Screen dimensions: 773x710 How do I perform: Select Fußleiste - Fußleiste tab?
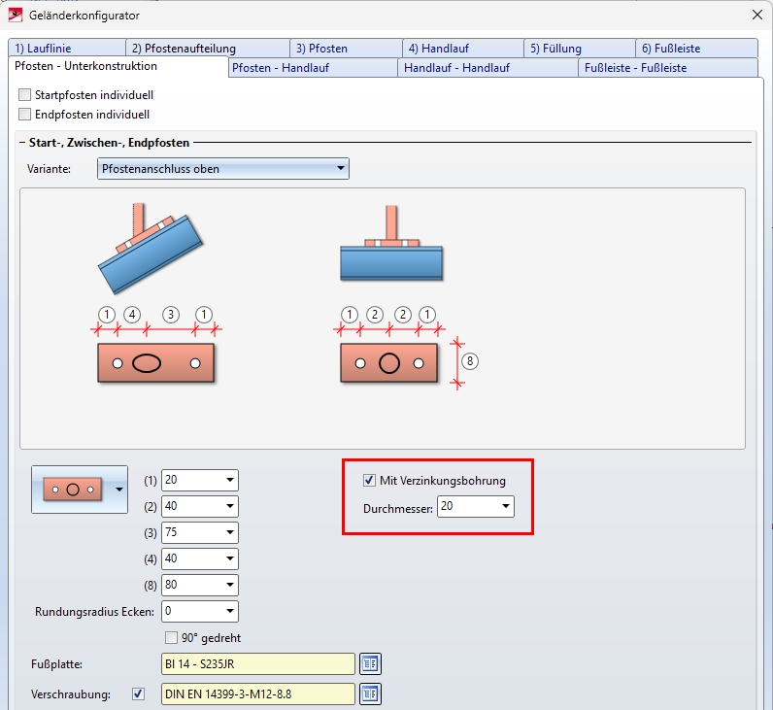click(668, 68)
